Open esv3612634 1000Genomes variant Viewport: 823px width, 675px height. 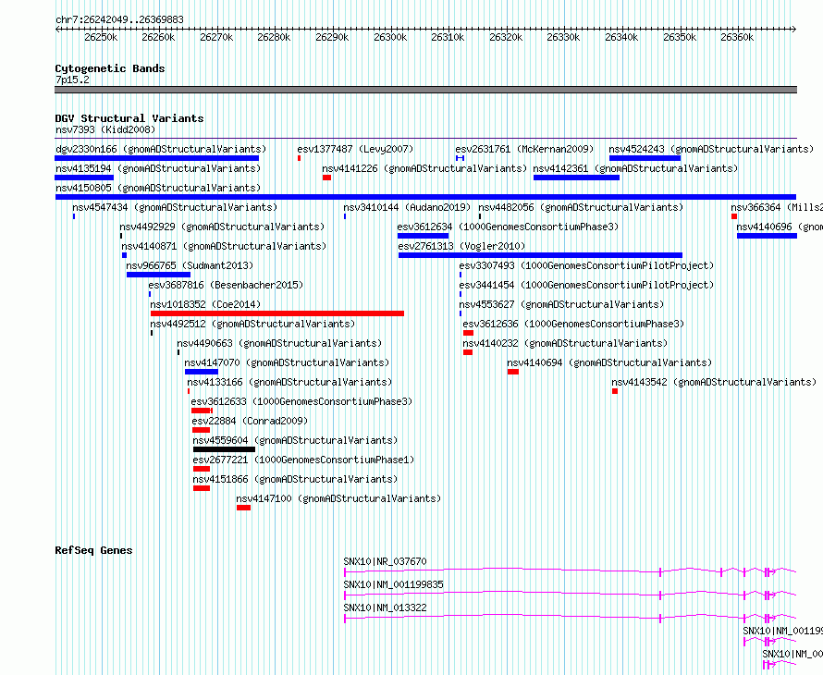coord(508,227)
